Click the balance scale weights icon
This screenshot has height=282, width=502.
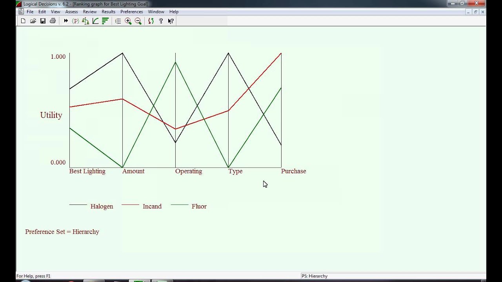coord(85,21)
